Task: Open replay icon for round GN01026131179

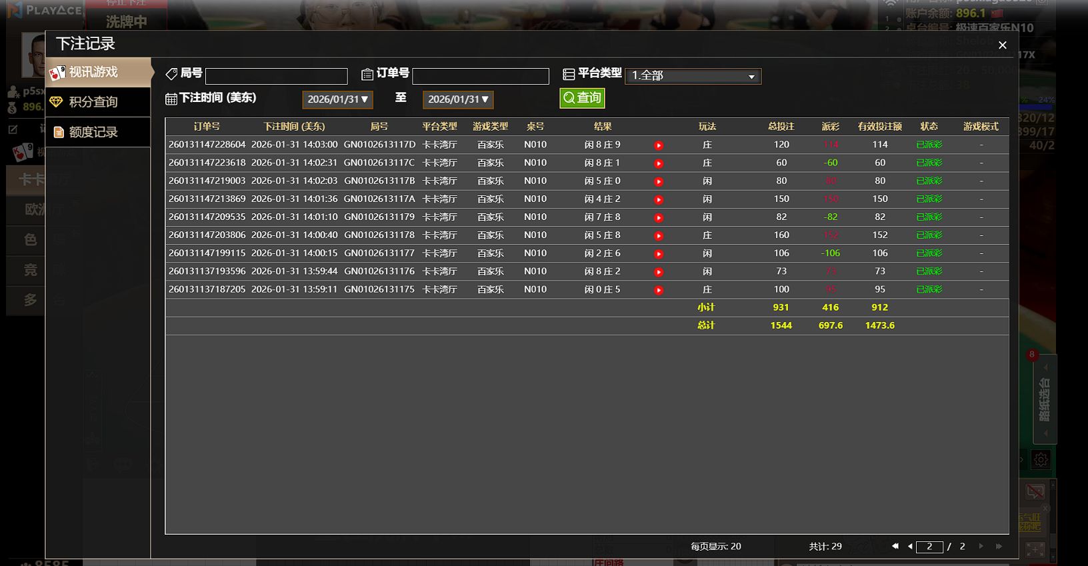Action: [659, 218]
